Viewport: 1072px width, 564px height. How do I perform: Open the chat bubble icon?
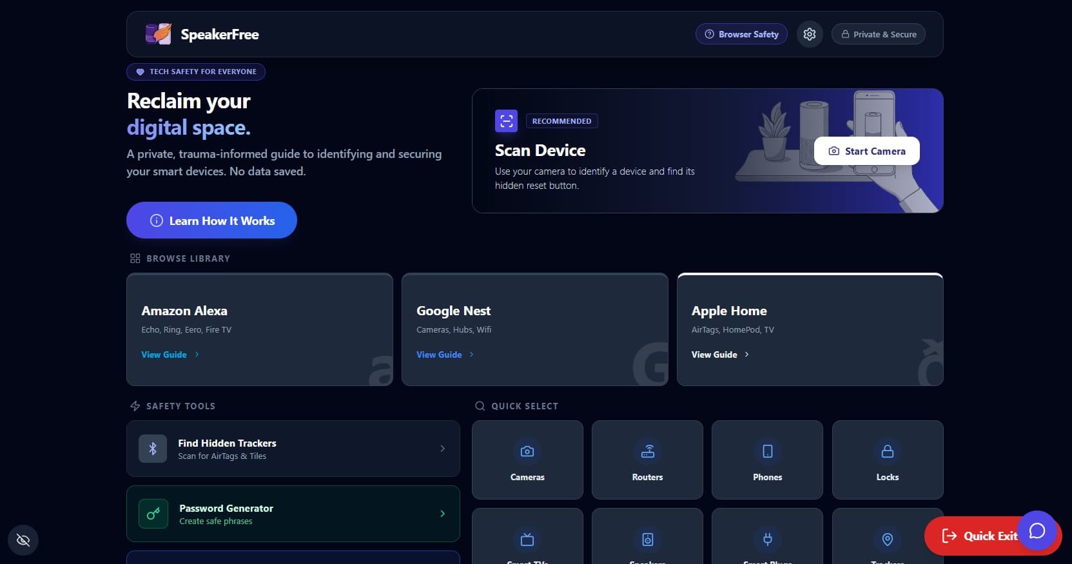pos(1037,530)
